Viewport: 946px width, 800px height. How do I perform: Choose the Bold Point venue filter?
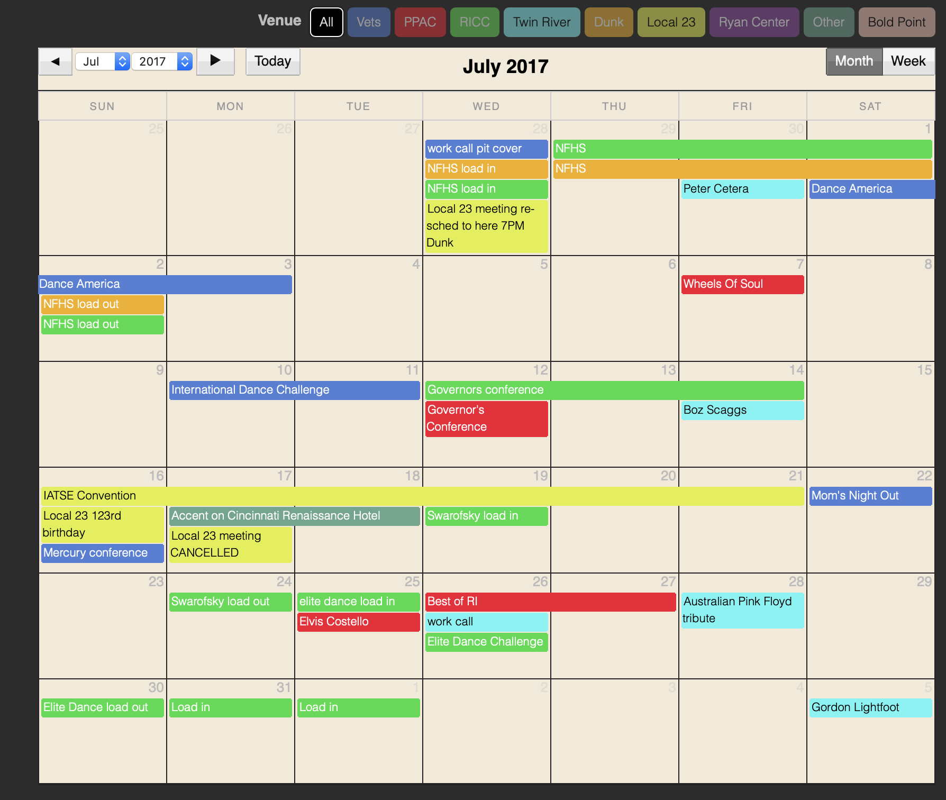pyautogui.click(x=896, y=22)
